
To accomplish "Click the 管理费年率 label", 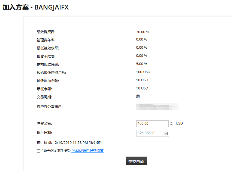I will click(x=46, y=40).
